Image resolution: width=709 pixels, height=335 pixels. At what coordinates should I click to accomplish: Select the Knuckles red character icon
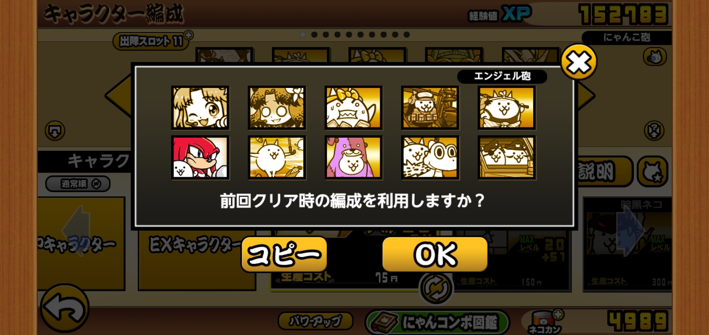pos(200,158)
